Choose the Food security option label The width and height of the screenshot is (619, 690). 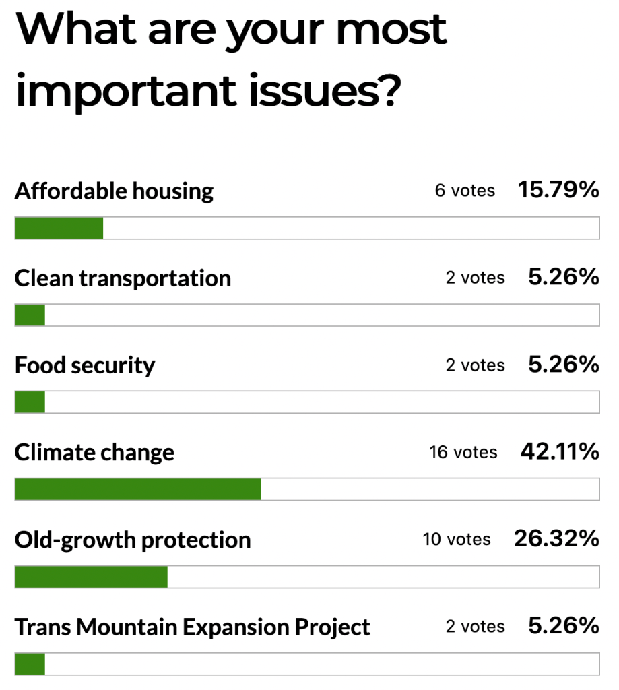[85, 365]
